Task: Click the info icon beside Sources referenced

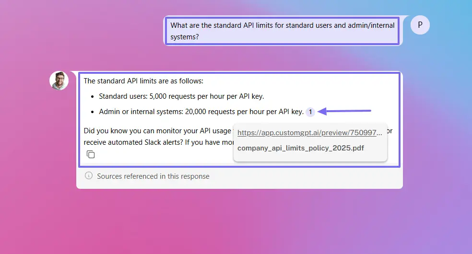Action: pos(88,175)
